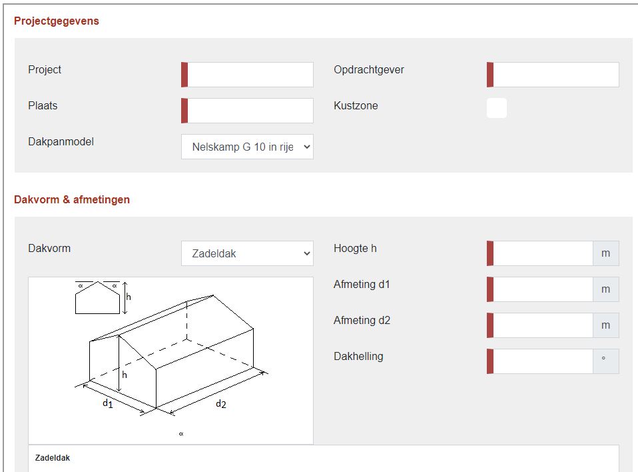
Task: Click the Dakvorm & afmetingen heading
Action: coord(72,199)
